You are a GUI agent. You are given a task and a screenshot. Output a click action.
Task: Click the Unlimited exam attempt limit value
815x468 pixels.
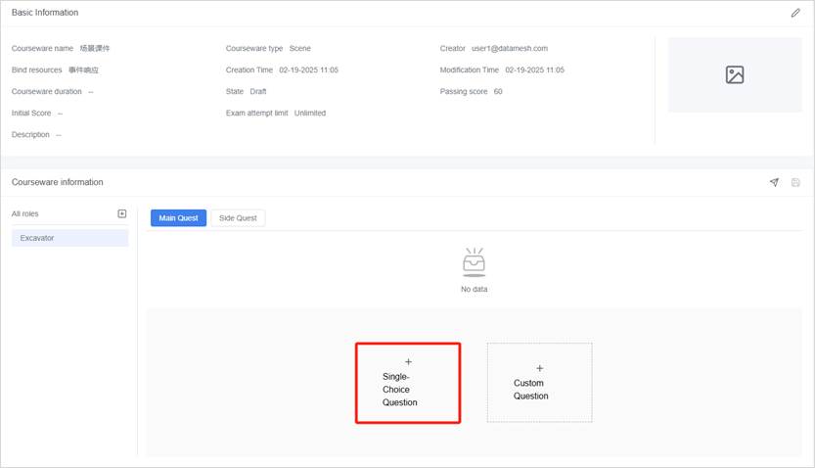(310, 113)
